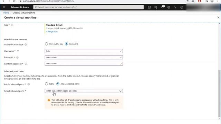The width and height of the screenshot is (221, 124).
Task: Click Change size link
Action: pyautogui.click(x=52, y=31)
